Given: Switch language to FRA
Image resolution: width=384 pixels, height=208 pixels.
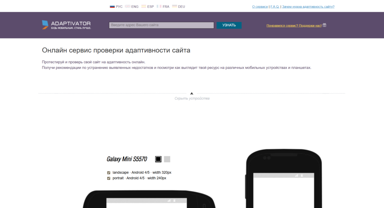Looking at the screenshot, I should (x=163, y=7).
